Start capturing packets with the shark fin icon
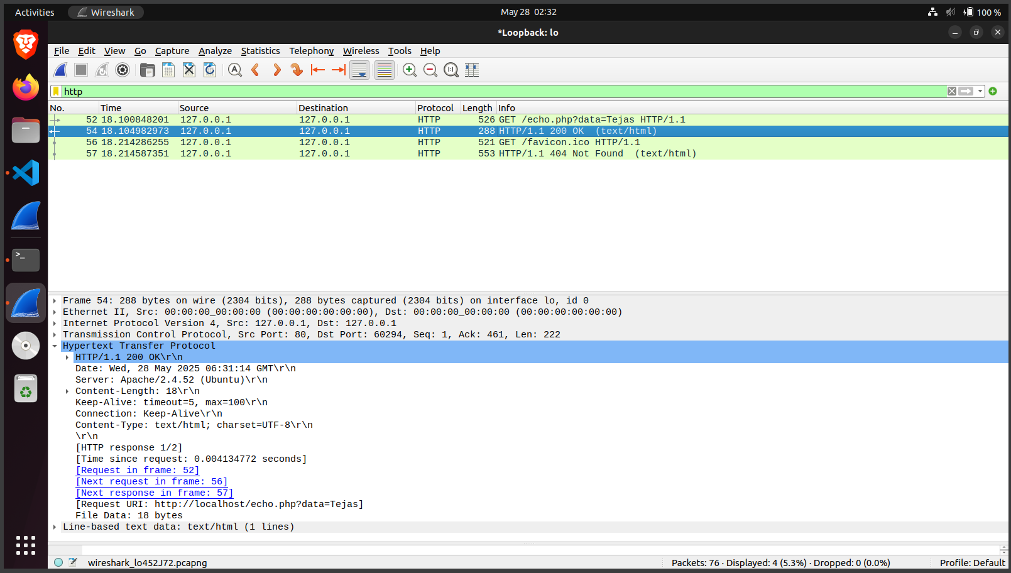The width and height of the screenshot is (1011, 573). (x=60, y=70)
